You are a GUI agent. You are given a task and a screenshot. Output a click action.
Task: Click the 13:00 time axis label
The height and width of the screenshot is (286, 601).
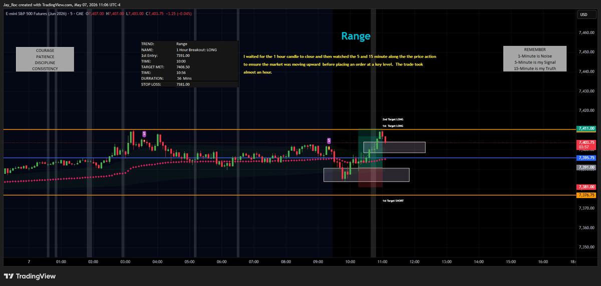tap(447, 261)
